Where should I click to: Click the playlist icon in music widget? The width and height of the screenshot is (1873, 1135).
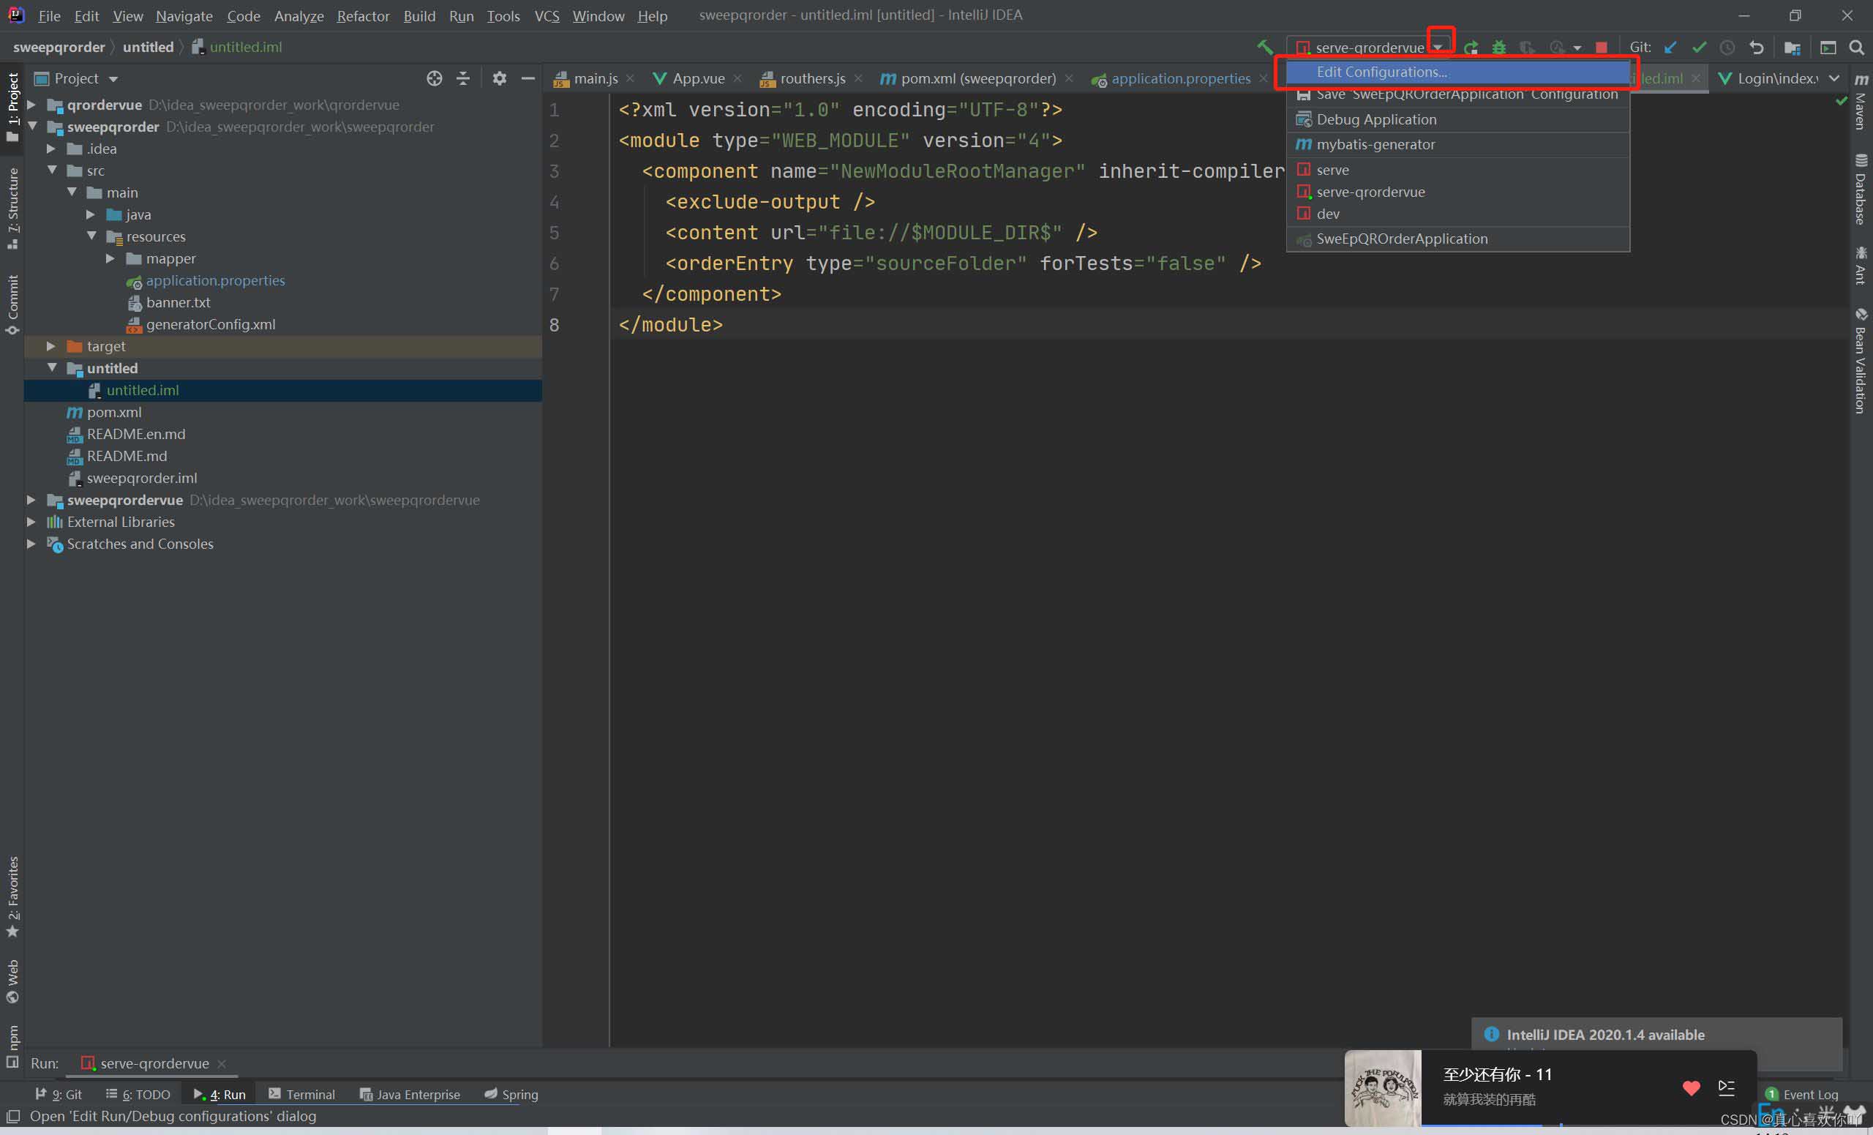click(1727, 1088)
